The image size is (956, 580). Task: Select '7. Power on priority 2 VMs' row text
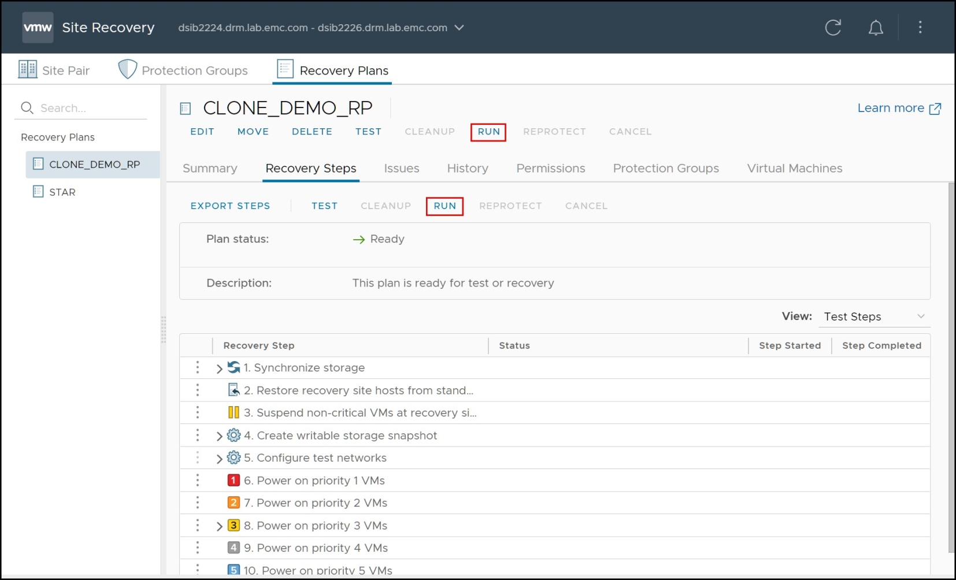(316, 503)
